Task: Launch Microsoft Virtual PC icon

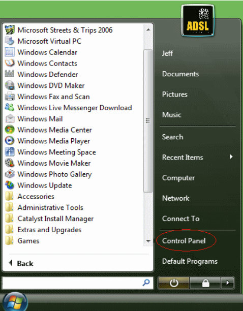Action: [10, 41]
